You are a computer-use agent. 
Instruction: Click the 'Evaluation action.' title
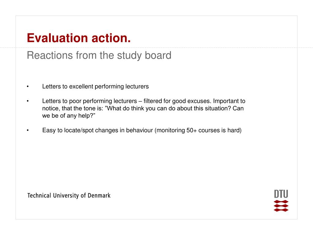pos(79,38)
